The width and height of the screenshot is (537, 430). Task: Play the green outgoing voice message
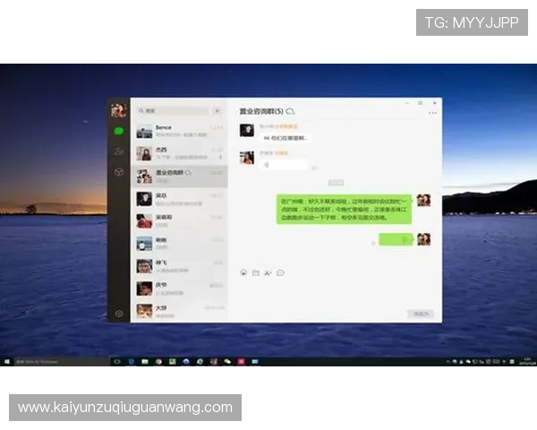tap(396, 239)
